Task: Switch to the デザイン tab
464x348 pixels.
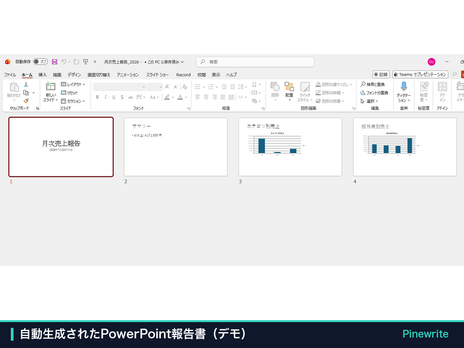Action: 74,75
